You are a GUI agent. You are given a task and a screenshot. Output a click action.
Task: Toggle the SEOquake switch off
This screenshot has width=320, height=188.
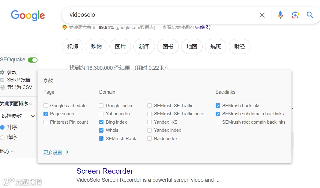tap(33, 60)
